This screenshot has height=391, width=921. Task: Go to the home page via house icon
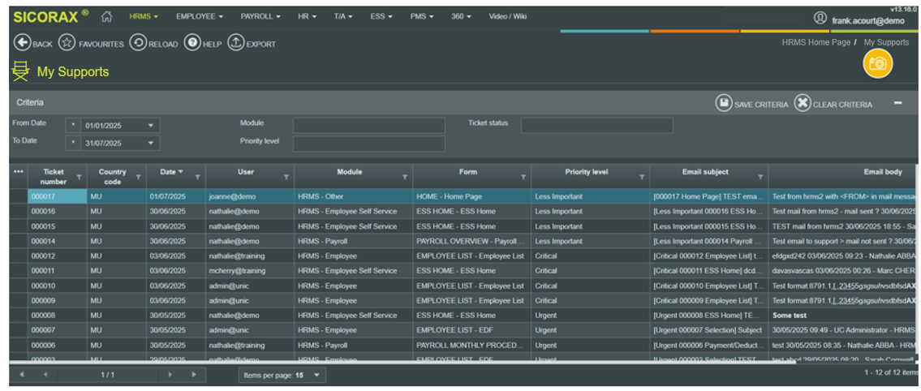click(106, 17)
